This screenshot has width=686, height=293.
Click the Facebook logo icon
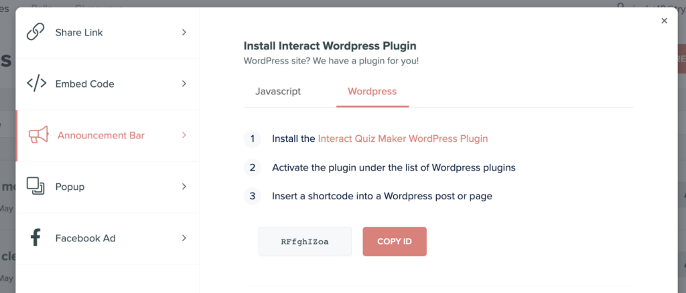click(x=36, y=238)
